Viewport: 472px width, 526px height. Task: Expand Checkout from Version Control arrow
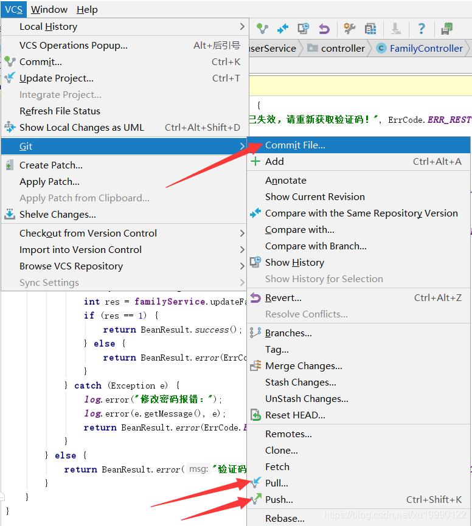click(x=242, y=233)
